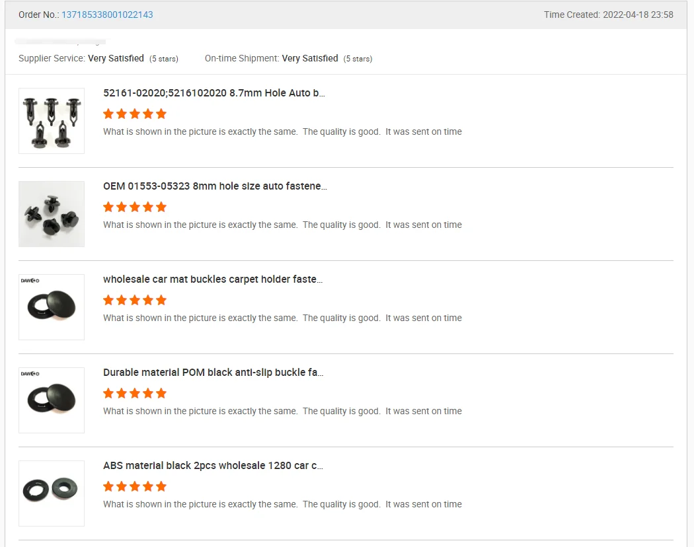Select the ABS material black 2pcs title
Viewport: 694px width, 547px height.
pos(213,466)
